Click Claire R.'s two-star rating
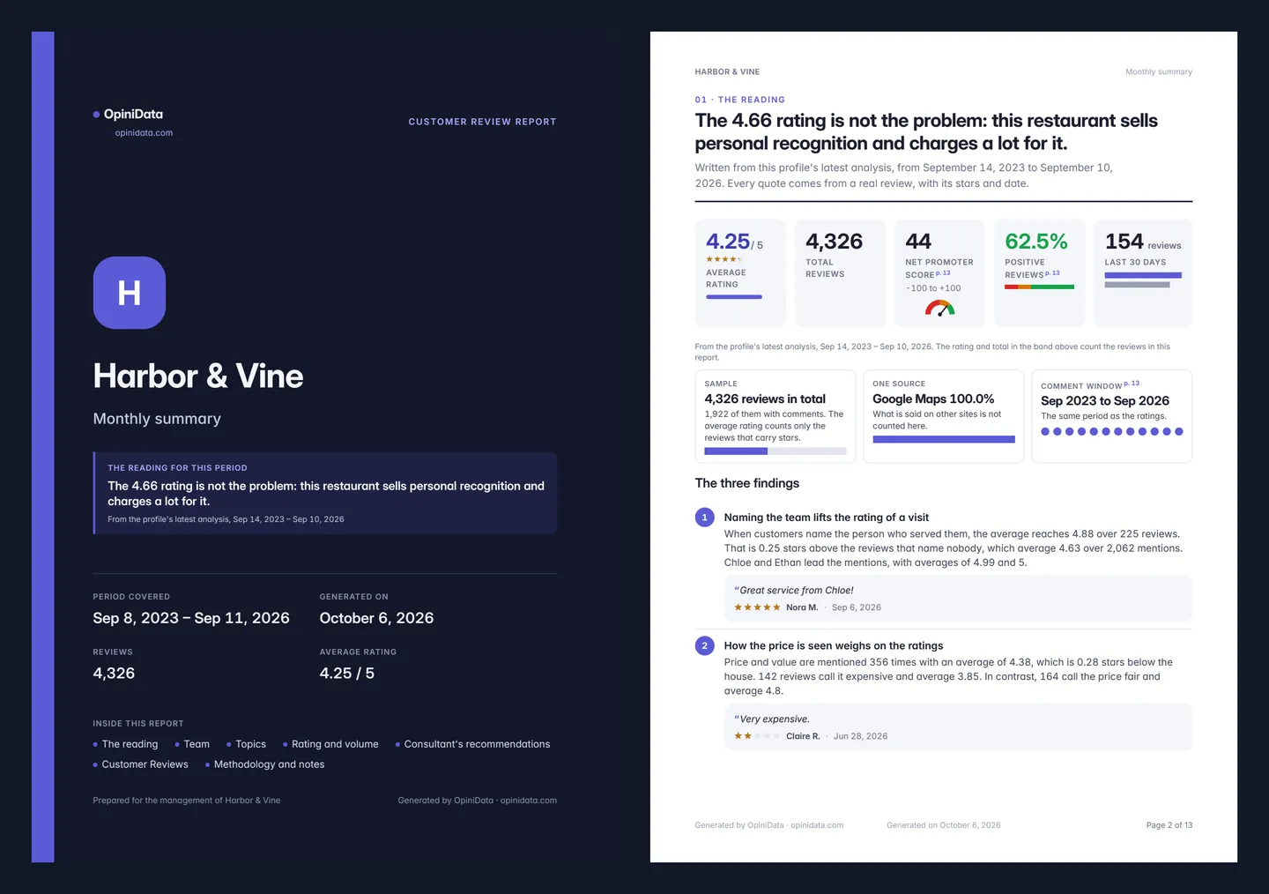The image size is (1269, 894). (757, 736)
